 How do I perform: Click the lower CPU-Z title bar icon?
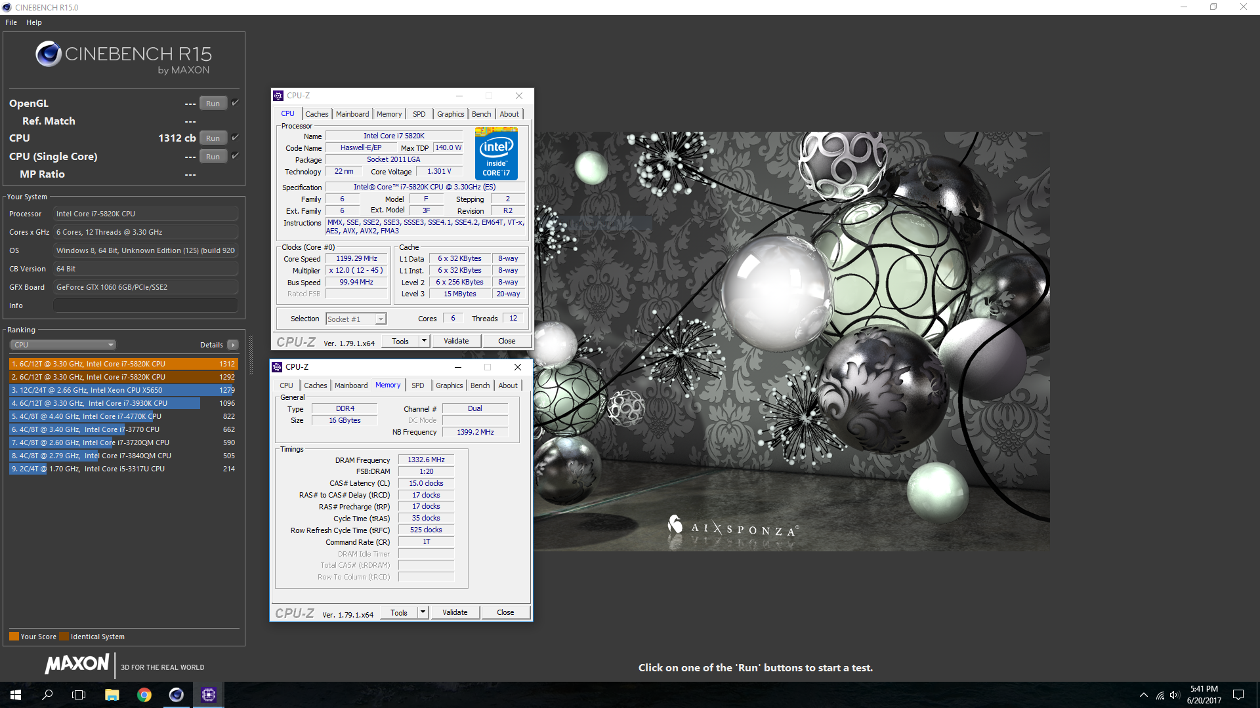tap(277, 367)
